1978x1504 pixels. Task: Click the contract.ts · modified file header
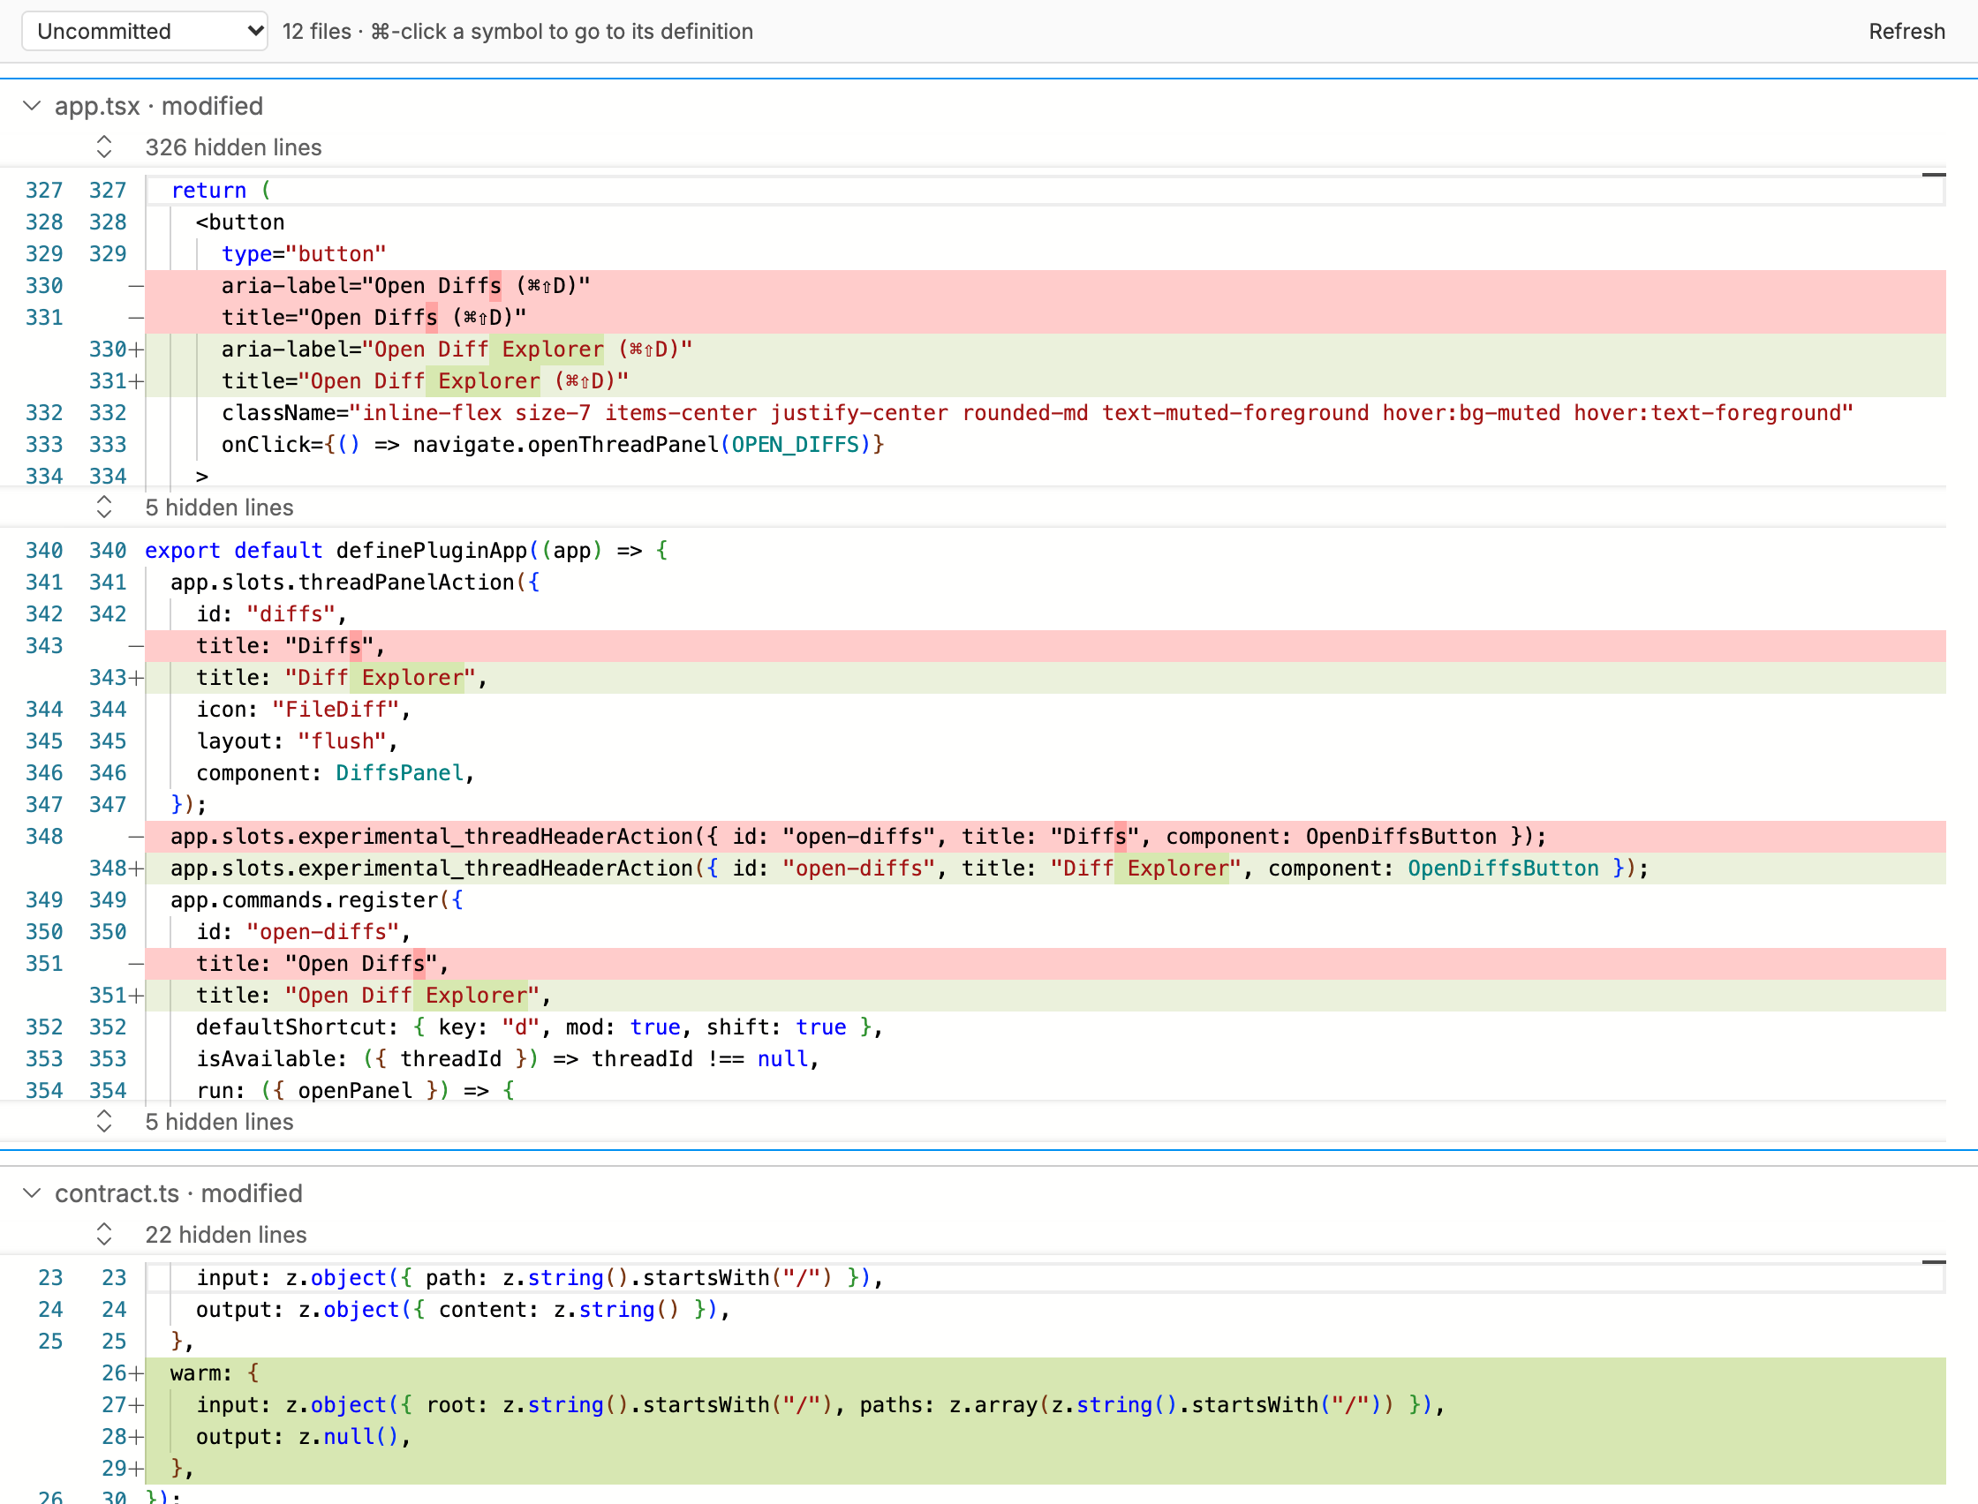[x=178, y=1193]
